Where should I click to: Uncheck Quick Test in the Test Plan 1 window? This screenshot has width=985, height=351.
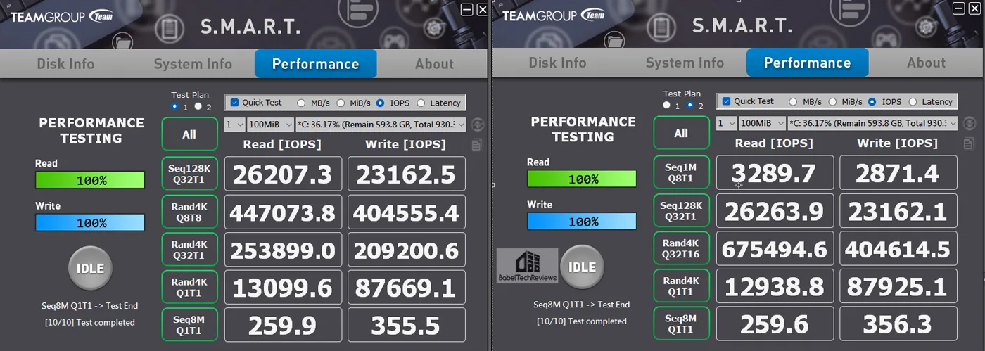(235, 103)
